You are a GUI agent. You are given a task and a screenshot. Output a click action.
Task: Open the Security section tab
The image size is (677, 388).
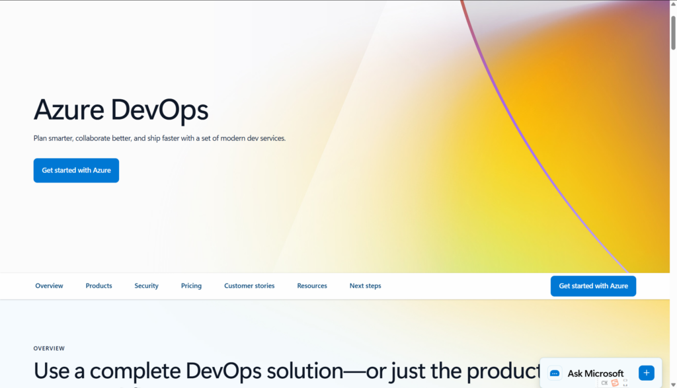pos(146,286)
